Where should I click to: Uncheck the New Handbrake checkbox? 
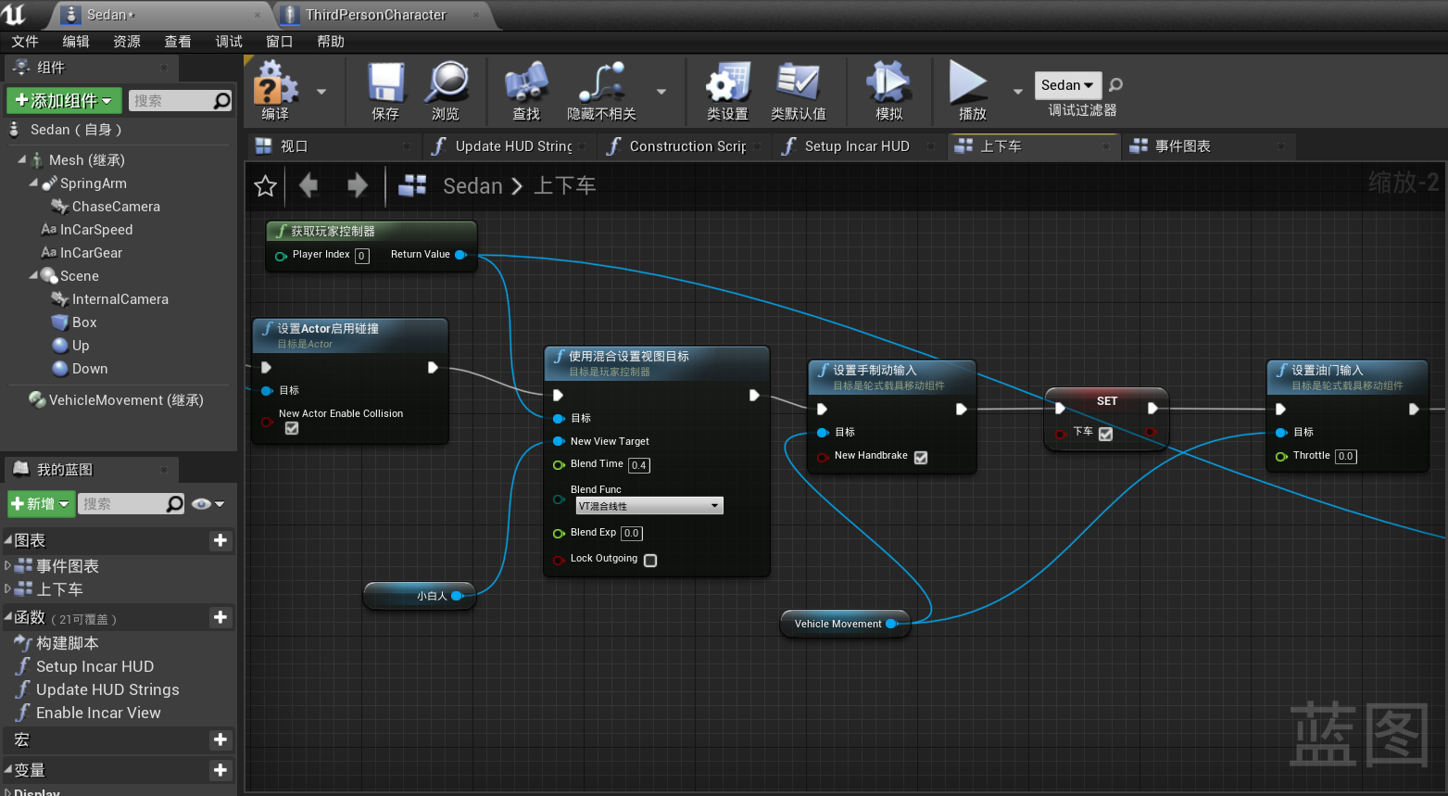tap(921, 457)
